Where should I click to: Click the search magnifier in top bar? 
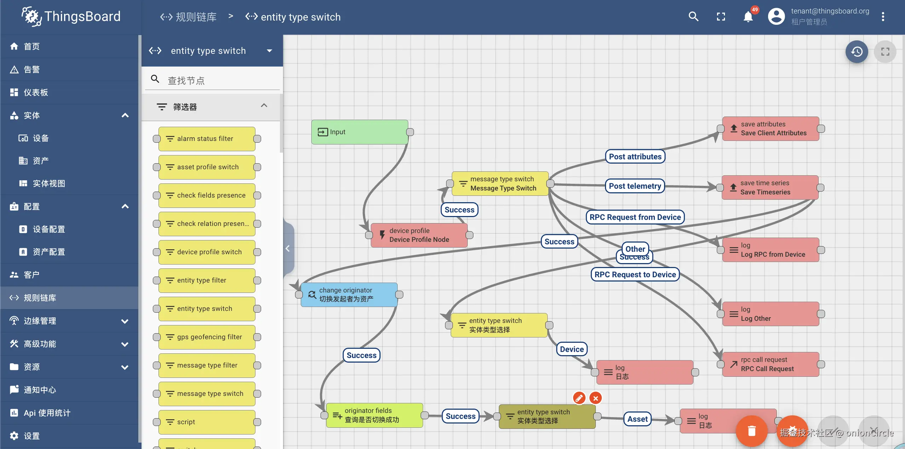tap(693, 17)
